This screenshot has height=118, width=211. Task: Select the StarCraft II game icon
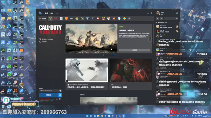coord(88,18)
